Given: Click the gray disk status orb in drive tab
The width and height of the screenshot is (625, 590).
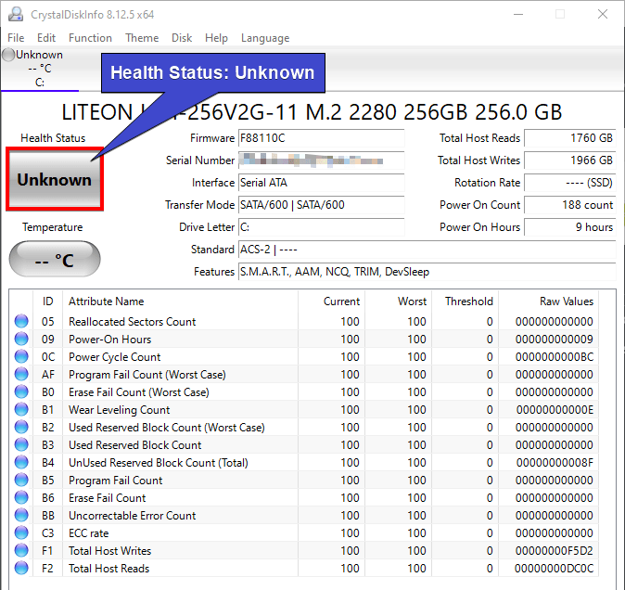Looking at the screenshot, I should pos(8,55).
